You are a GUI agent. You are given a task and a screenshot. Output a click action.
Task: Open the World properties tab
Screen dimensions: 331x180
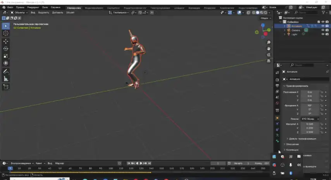pyautogui.click(x=277, y=103)
